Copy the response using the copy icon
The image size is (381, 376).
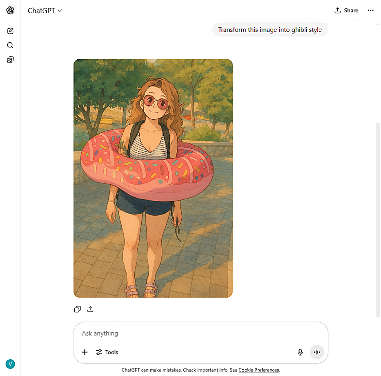(x=78, y=309)
